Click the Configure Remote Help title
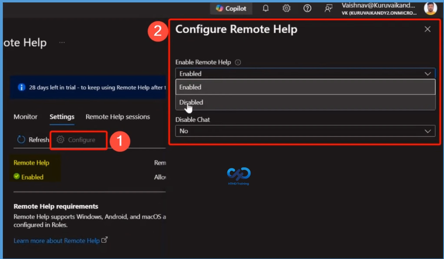Screen dimensions: 444x259 click(x=236, y=29)
